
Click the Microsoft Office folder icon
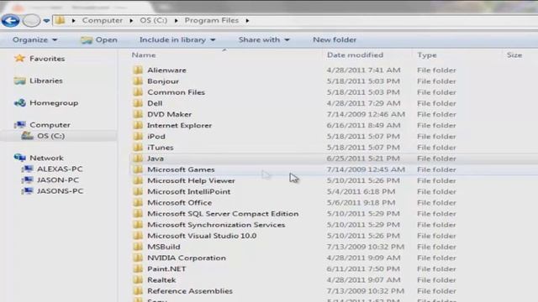(138, 202)
